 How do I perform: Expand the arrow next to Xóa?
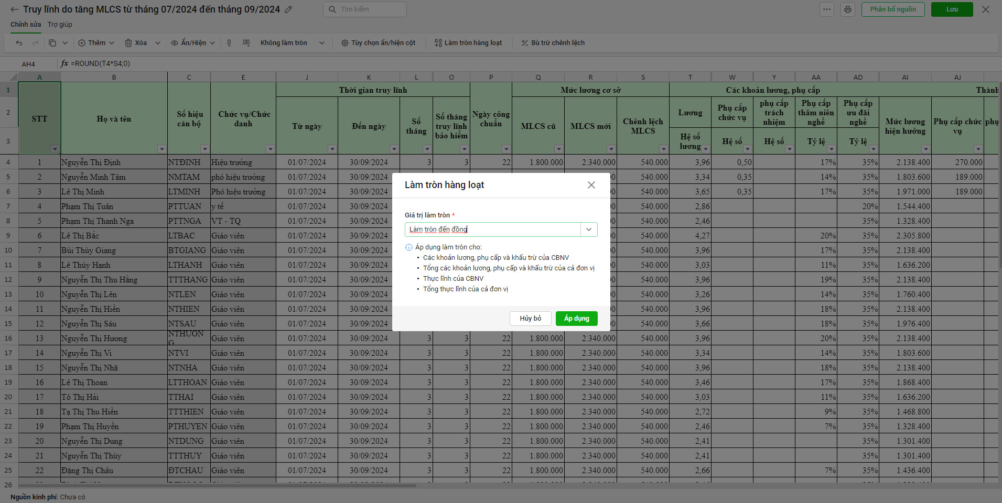pos(157,43)
